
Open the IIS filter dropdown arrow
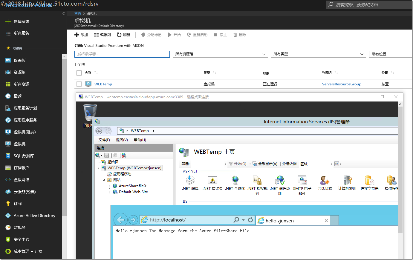(x=225, y=164)
